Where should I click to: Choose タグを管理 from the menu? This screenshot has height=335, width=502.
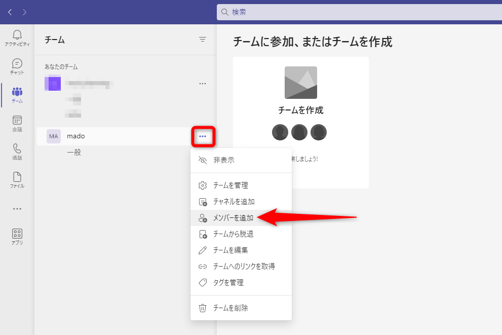pyautogui.click(x=229, y=282)
